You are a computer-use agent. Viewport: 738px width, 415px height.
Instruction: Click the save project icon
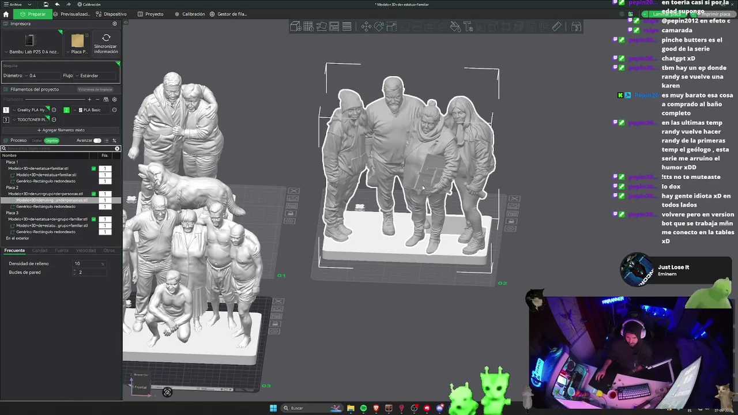[46, 4]
